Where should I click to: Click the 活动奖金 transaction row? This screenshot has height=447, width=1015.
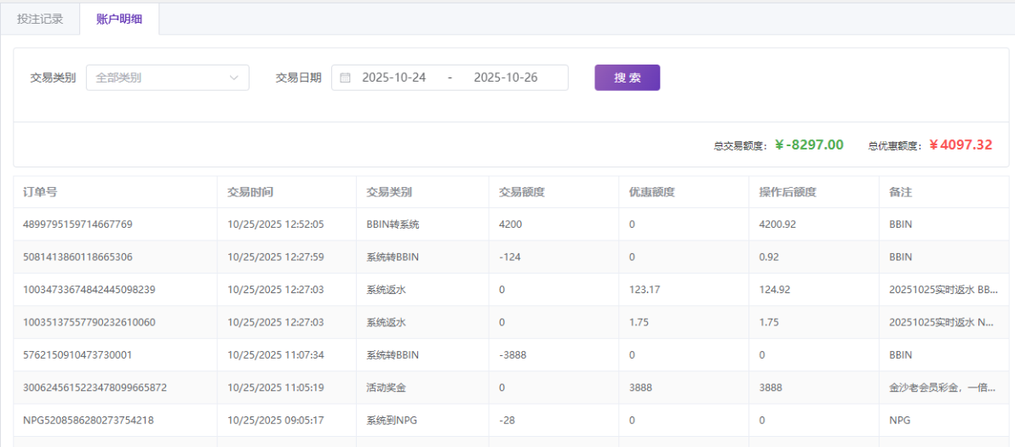coord(387,388)
